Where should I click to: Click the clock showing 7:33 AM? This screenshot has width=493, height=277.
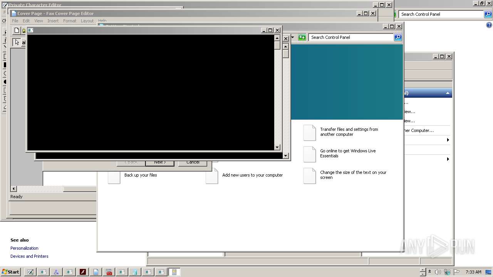coord(473,272)
